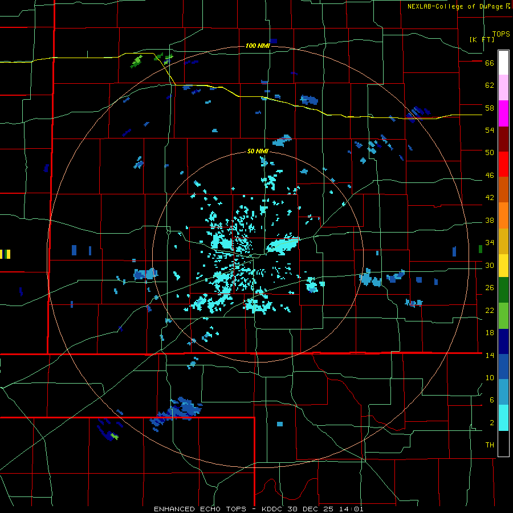The image size is (513, 513).
Task: Click the white swatch above 66 on the legend
Action: pos(503,63)
